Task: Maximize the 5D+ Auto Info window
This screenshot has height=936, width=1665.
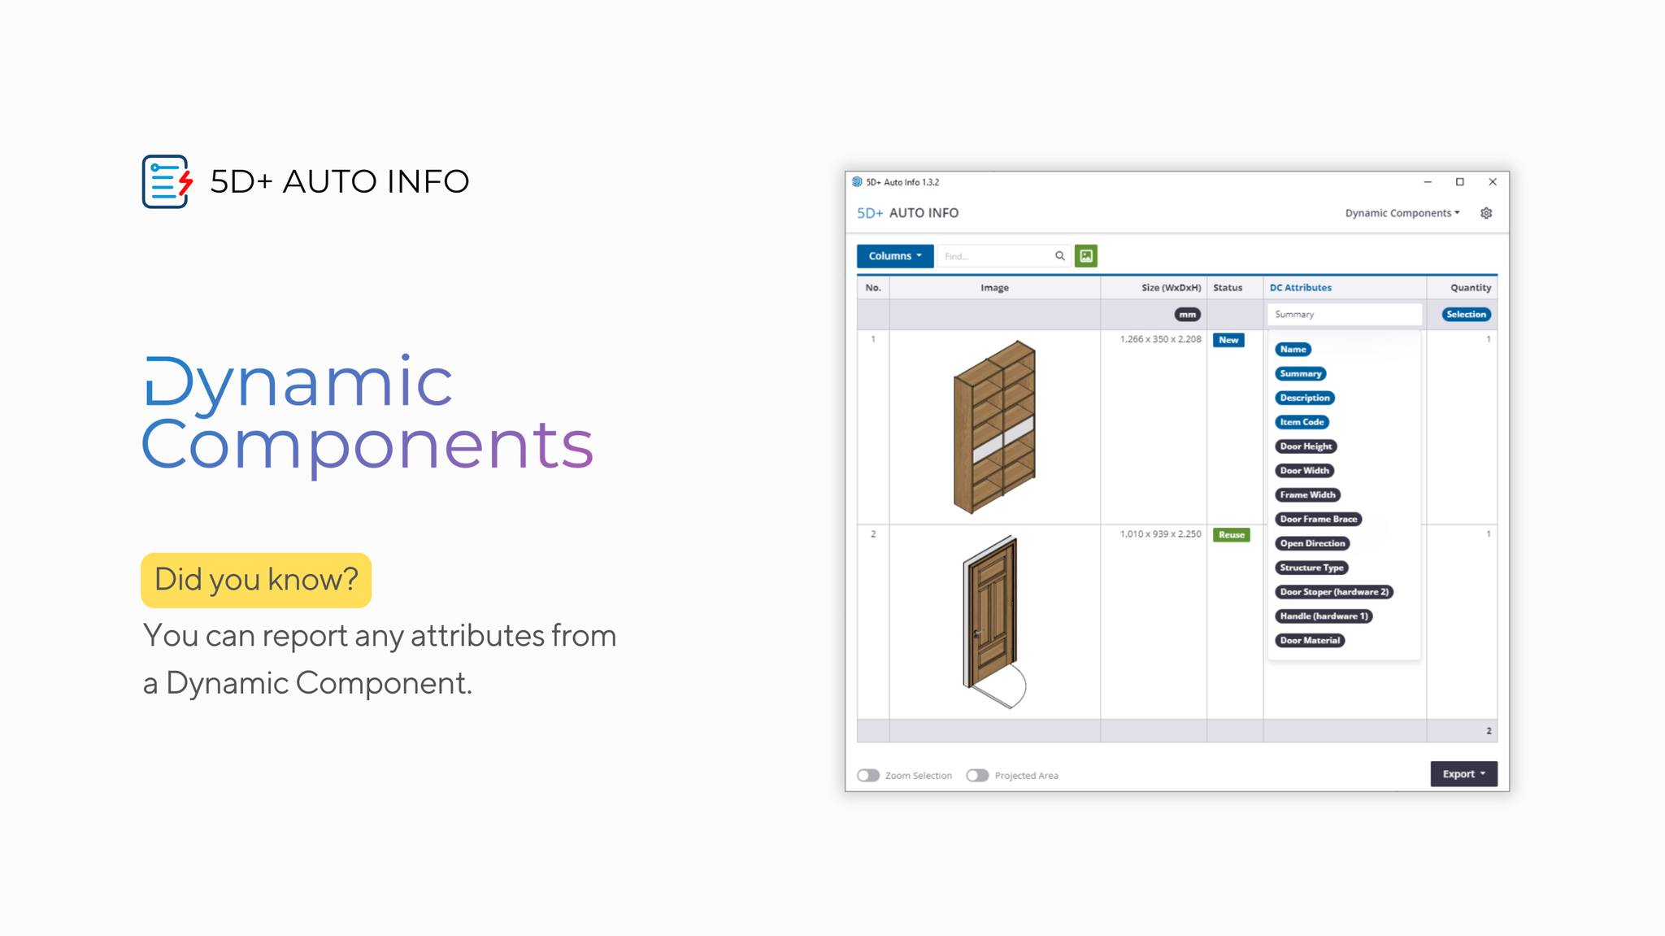Action: [1460, 182]
